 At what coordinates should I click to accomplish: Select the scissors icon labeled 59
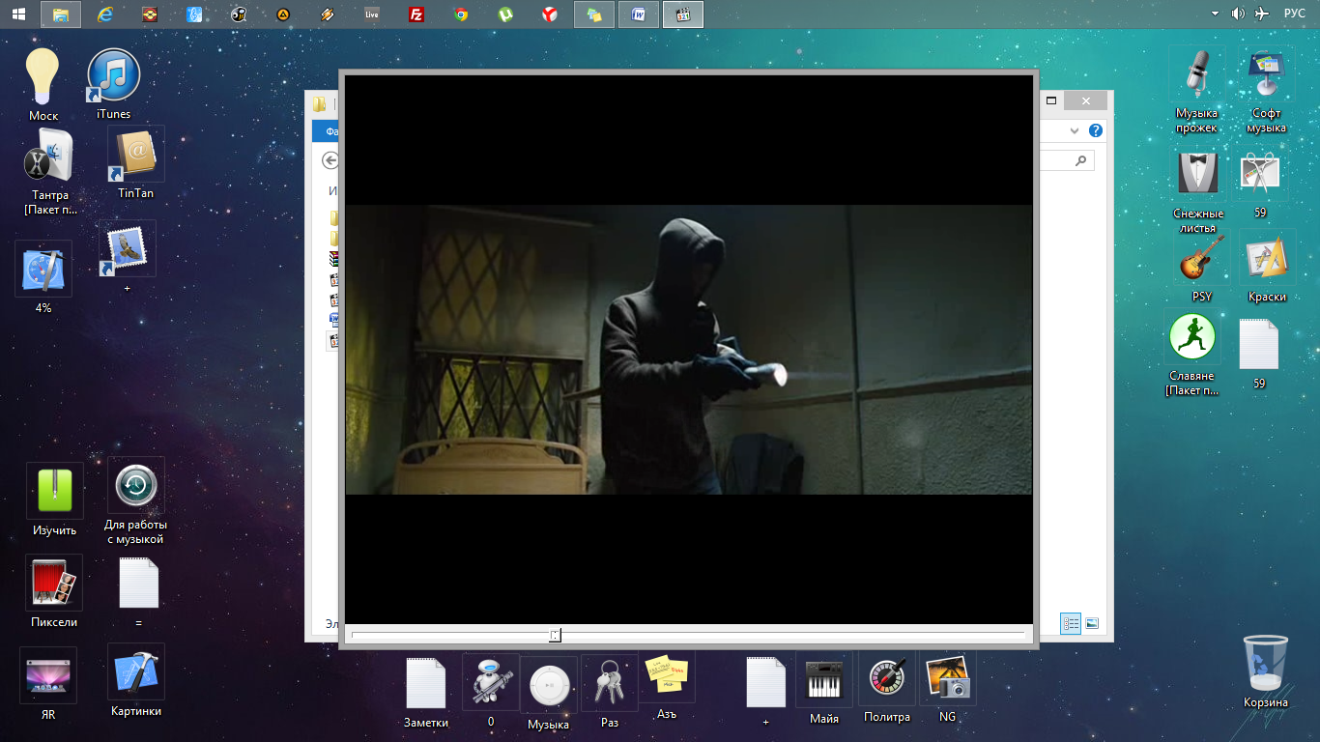[x=1260, y=183]
